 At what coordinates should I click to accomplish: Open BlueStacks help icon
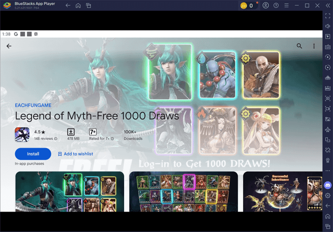pos(276,5)
